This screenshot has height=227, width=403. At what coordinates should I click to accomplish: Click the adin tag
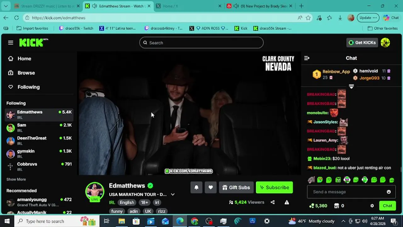(x=134, y=211)
